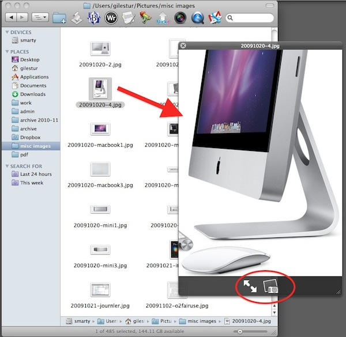Click the icon size slider
Image resolution: width=346 pixels, height=337 pixels.
pyautogui.click(x=250, y=331)
